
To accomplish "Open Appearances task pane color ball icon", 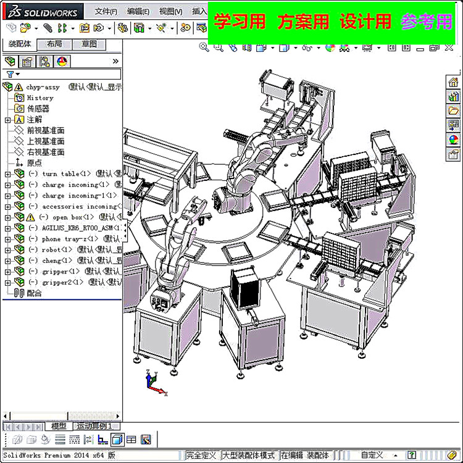I will point(453,140).
